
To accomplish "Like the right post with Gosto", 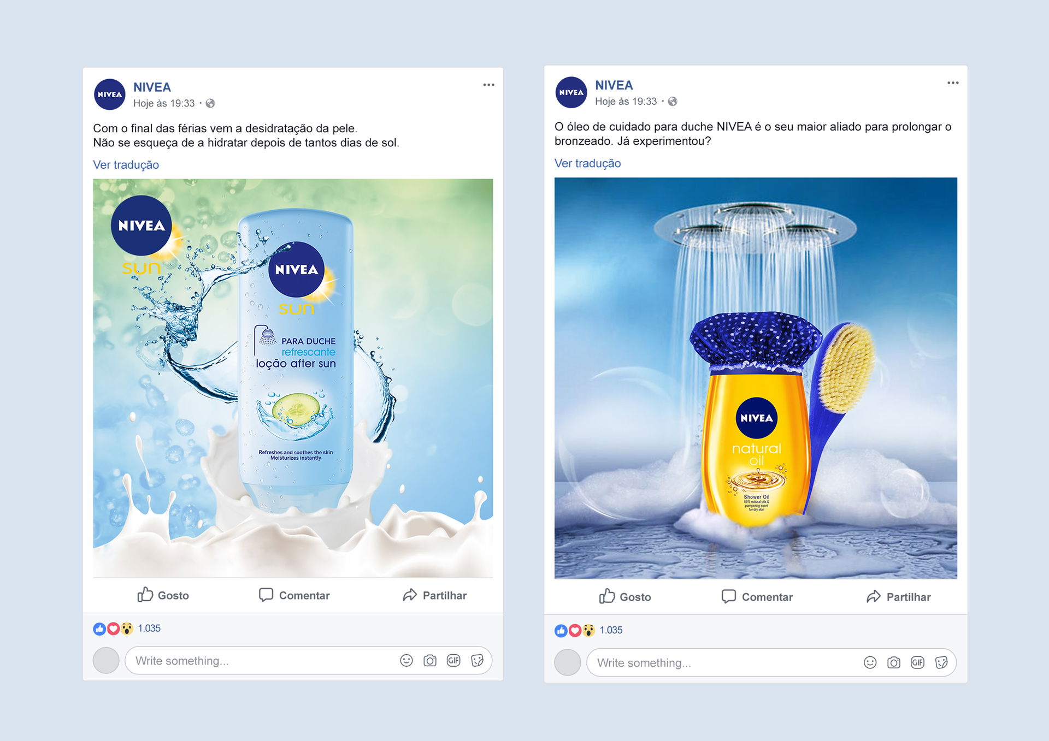I will click(625, 596).
